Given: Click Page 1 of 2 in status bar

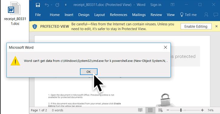Looking at the screenshot, I should (x=39, y=110).
